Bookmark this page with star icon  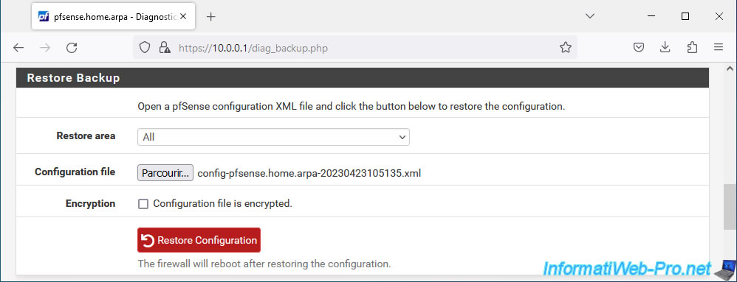[566, 47]
